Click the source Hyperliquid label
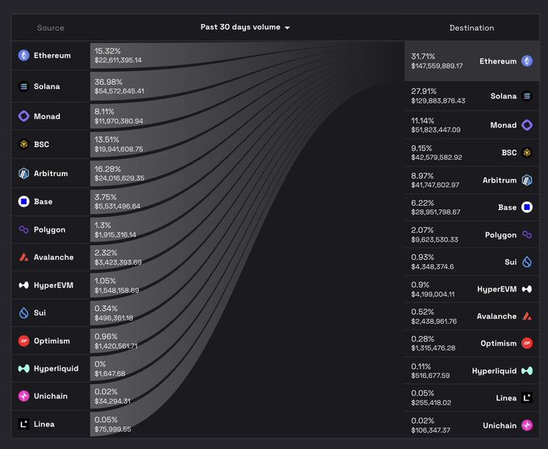This screenshot has height=449, width=548. [56, 368]
